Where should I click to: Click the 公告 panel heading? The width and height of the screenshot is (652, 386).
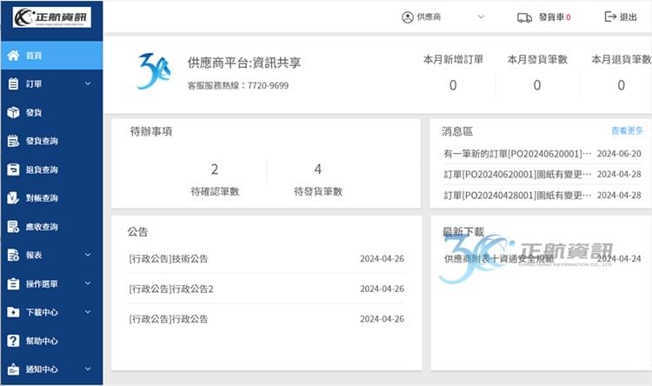[x=137, y=231]
